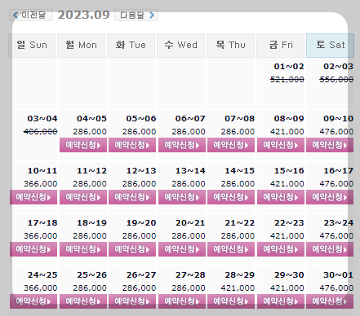Request reservation for 13~14
Viewport: 360px width, 316px height.
[x=182, y=197]
